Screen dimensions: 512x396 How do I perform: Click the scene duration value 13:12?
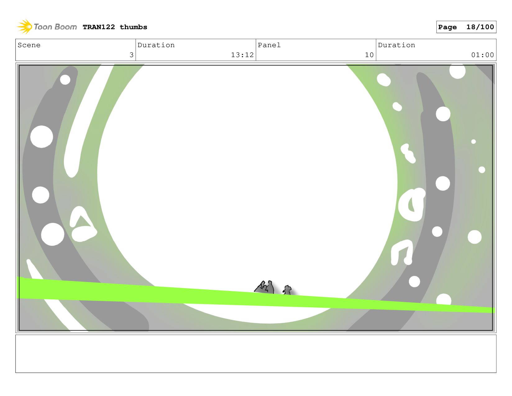tap(242, 55)
